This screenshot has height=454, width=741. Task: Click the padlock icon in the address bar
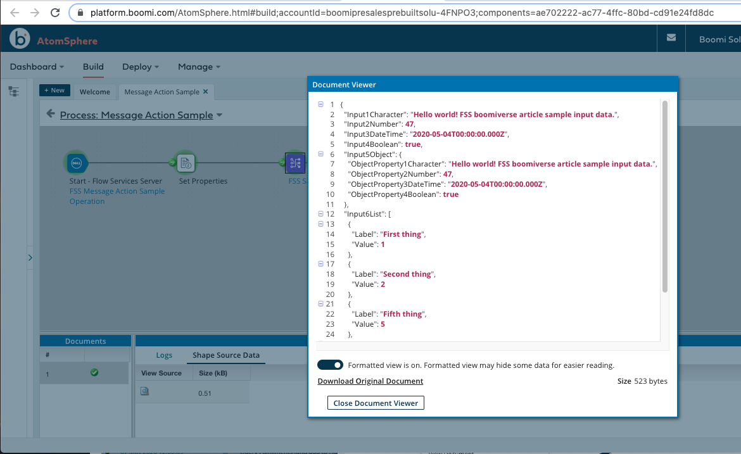(x=80, y=13)
